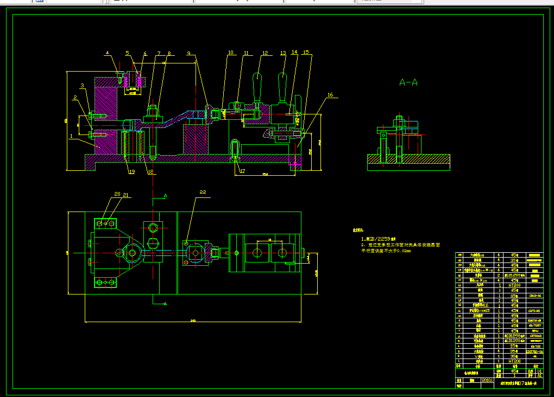Click part callout number 3

(x=83, y=86)
